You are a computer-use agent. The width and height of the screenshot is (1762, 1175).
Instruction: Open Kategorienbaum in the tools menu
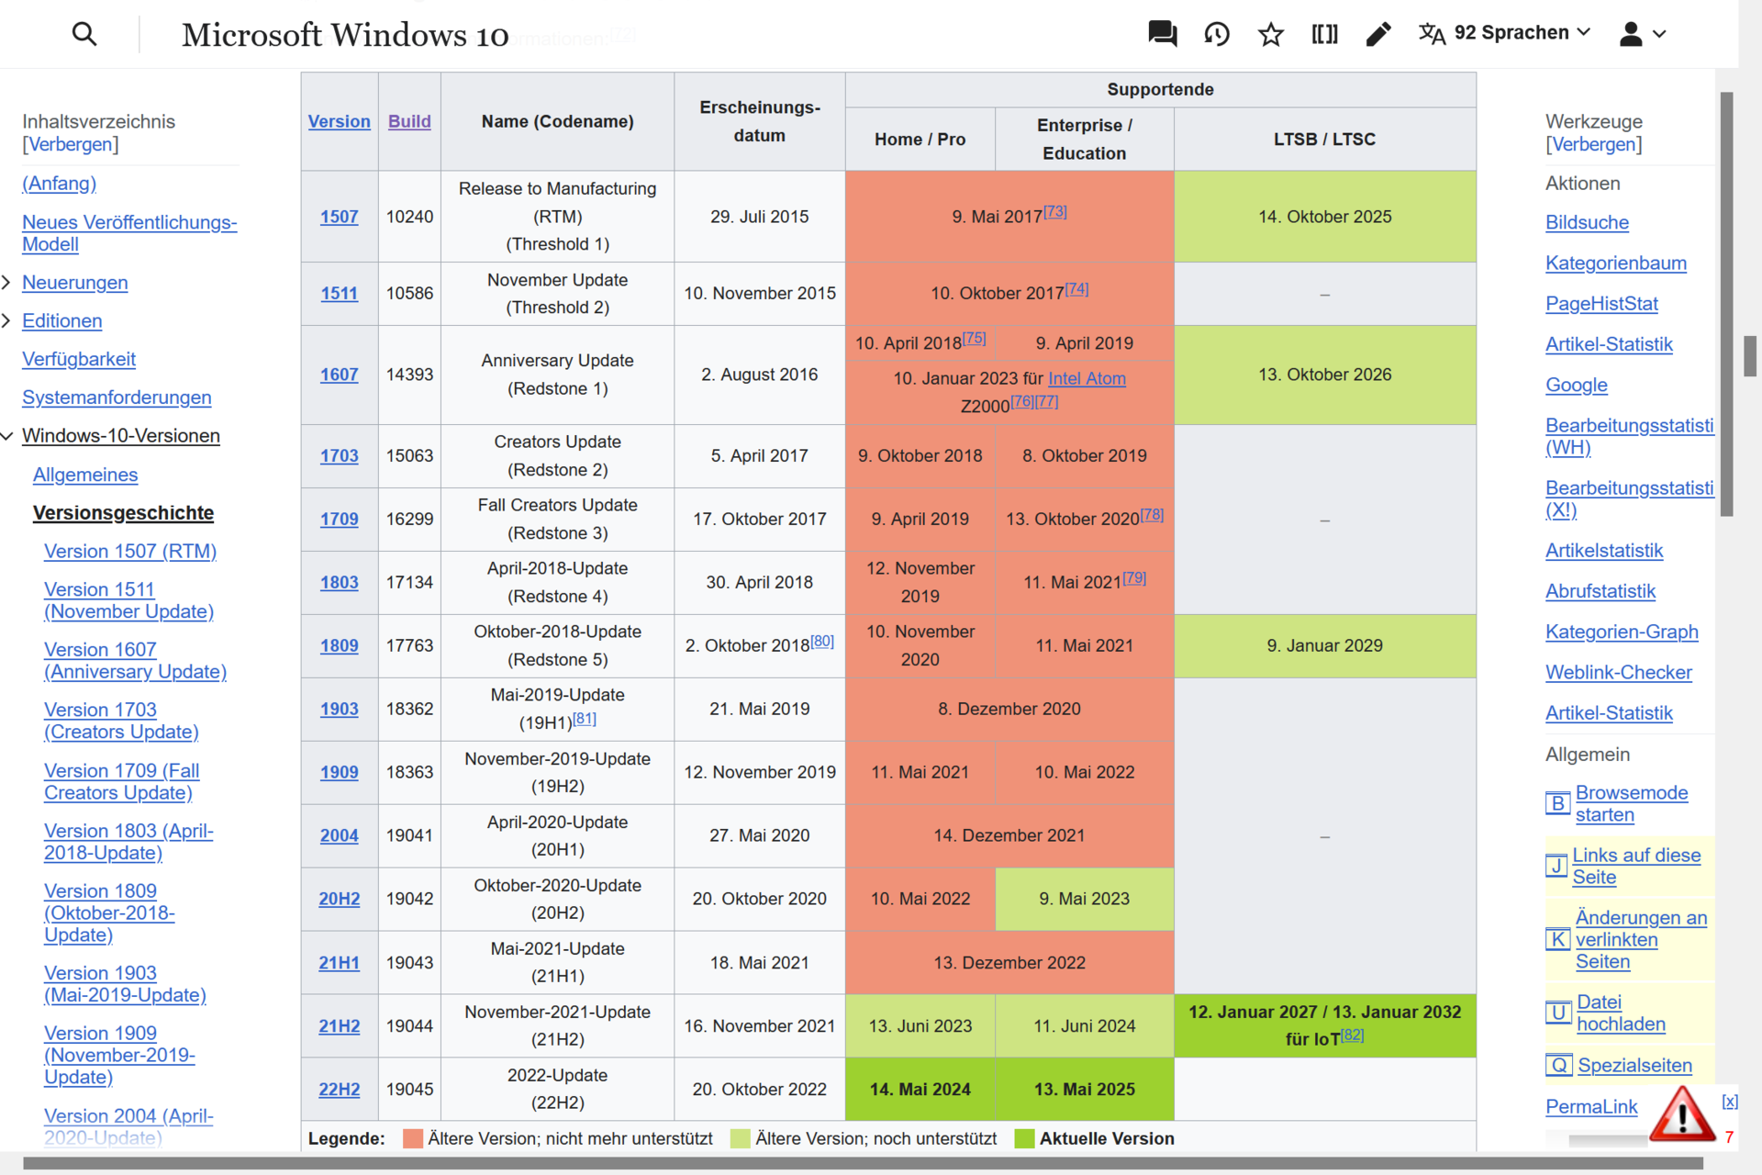coord(1615,263)
